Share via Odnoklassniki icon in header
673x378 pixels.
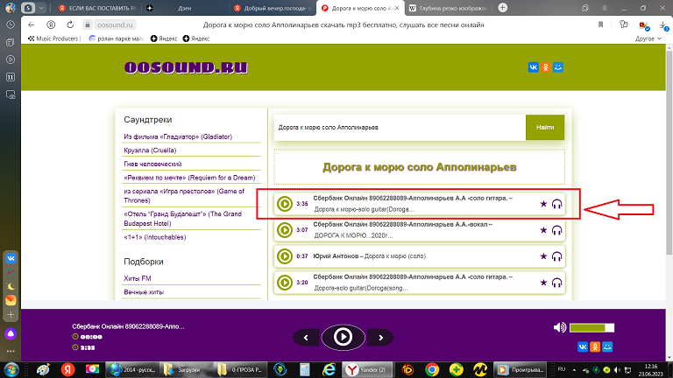pyautogui.click(x=546, y=67)
